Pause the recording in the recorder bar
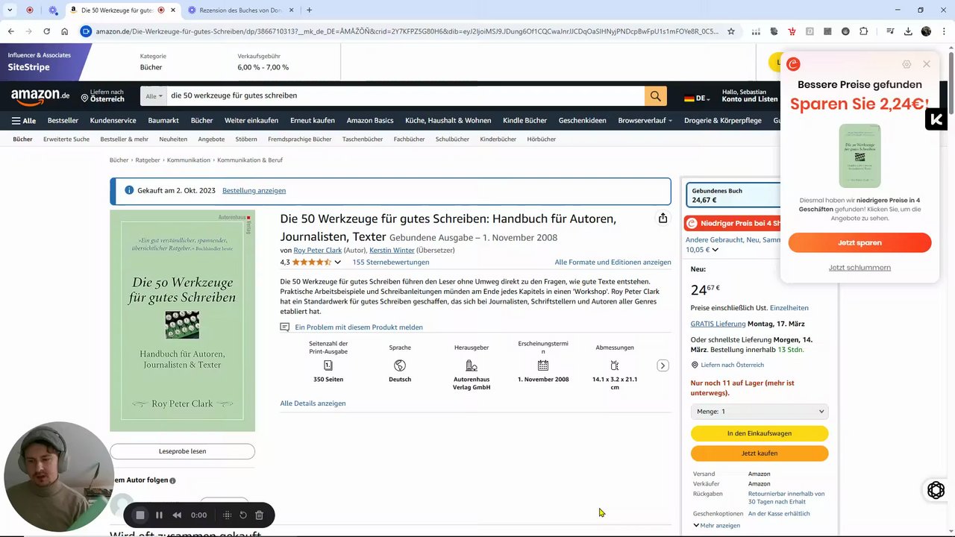The width and height of the screenshot is (955, 537). (x=159, y=515)
